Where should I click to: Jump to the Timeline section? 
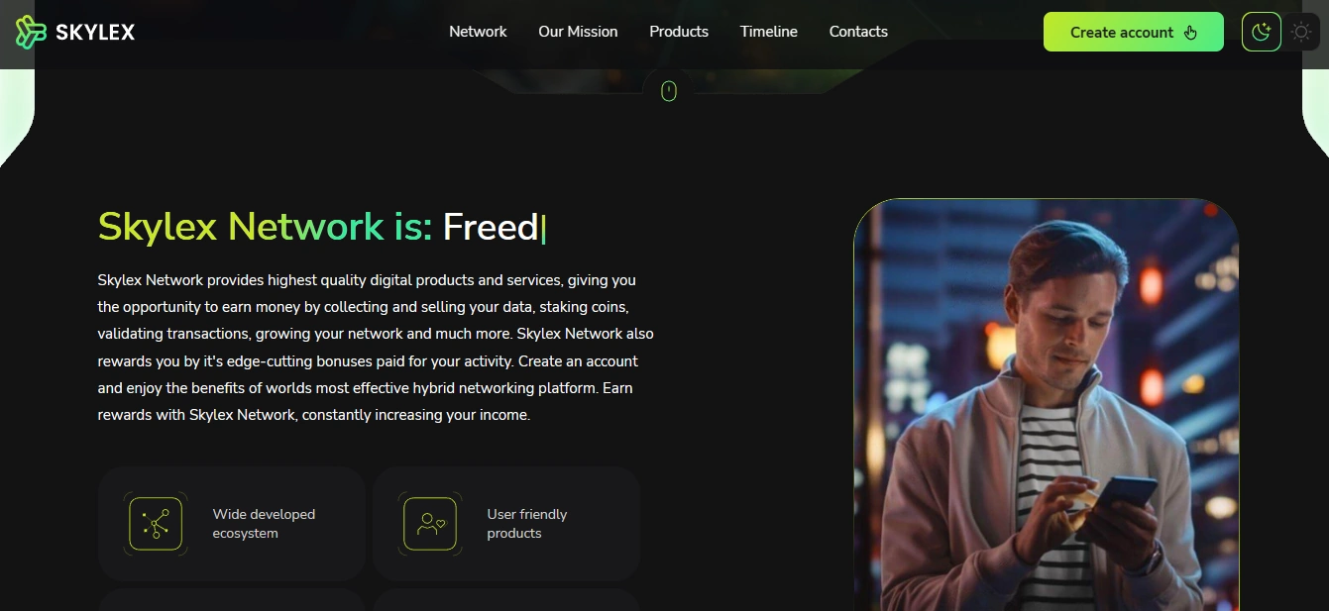pyautogui.click(x=769, y=32)
